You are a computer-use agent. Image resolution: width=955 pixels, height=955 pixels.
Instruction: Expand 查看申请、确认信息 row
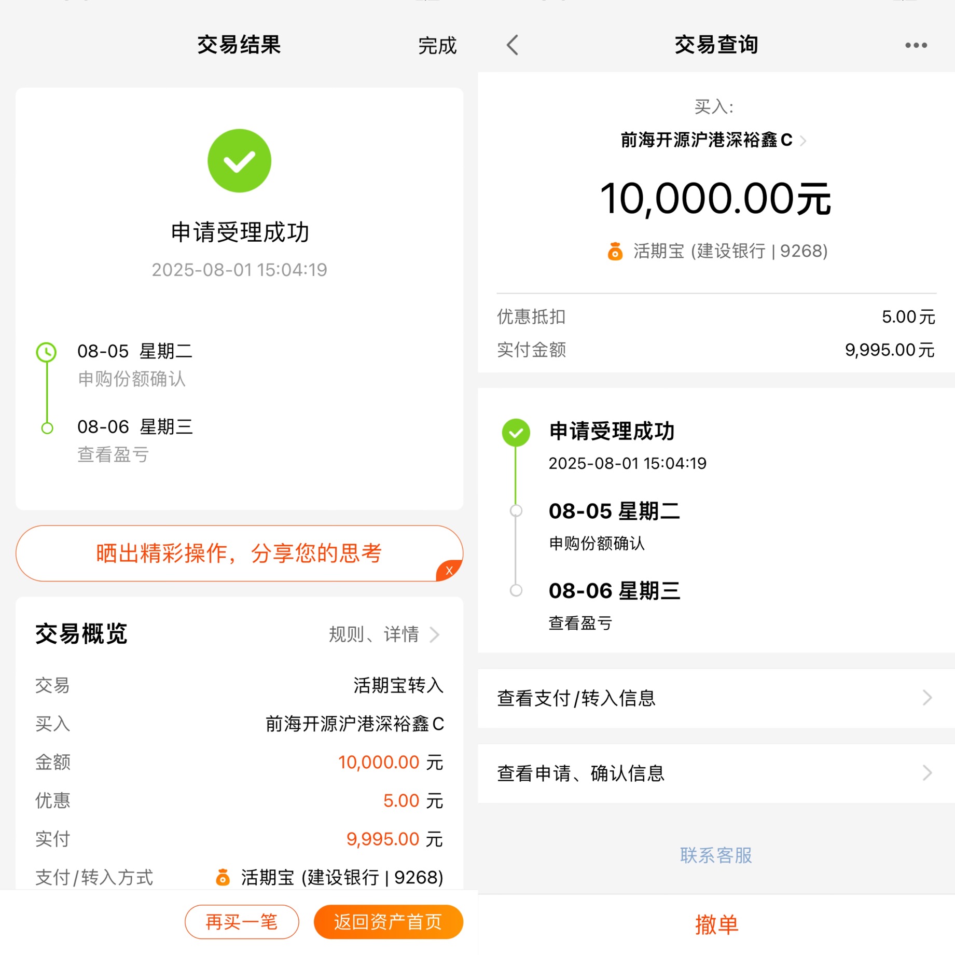(716, 773)
